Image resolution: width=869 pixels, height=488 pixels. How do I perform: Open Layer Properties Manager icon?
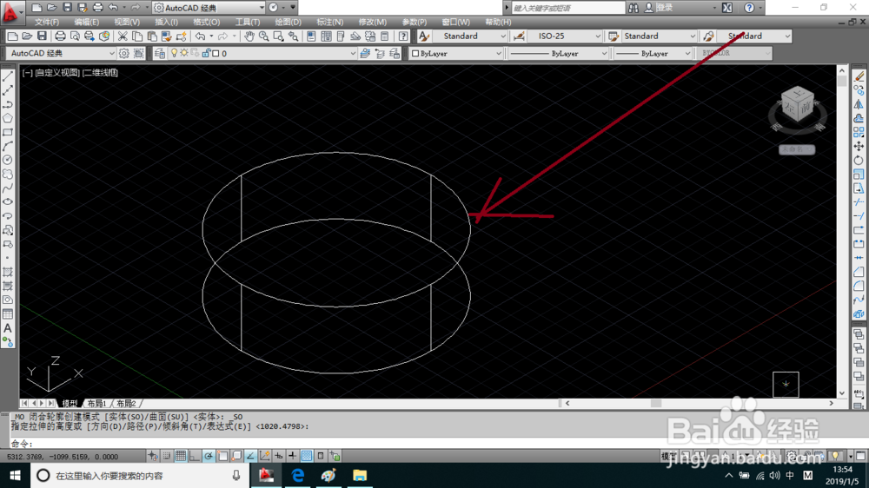coord(160,53)
